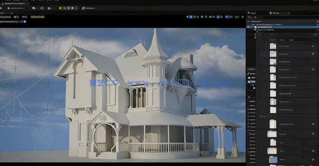
Task: Toggle the checkbox on the fourth popup row
Action: tap(313, 69)
